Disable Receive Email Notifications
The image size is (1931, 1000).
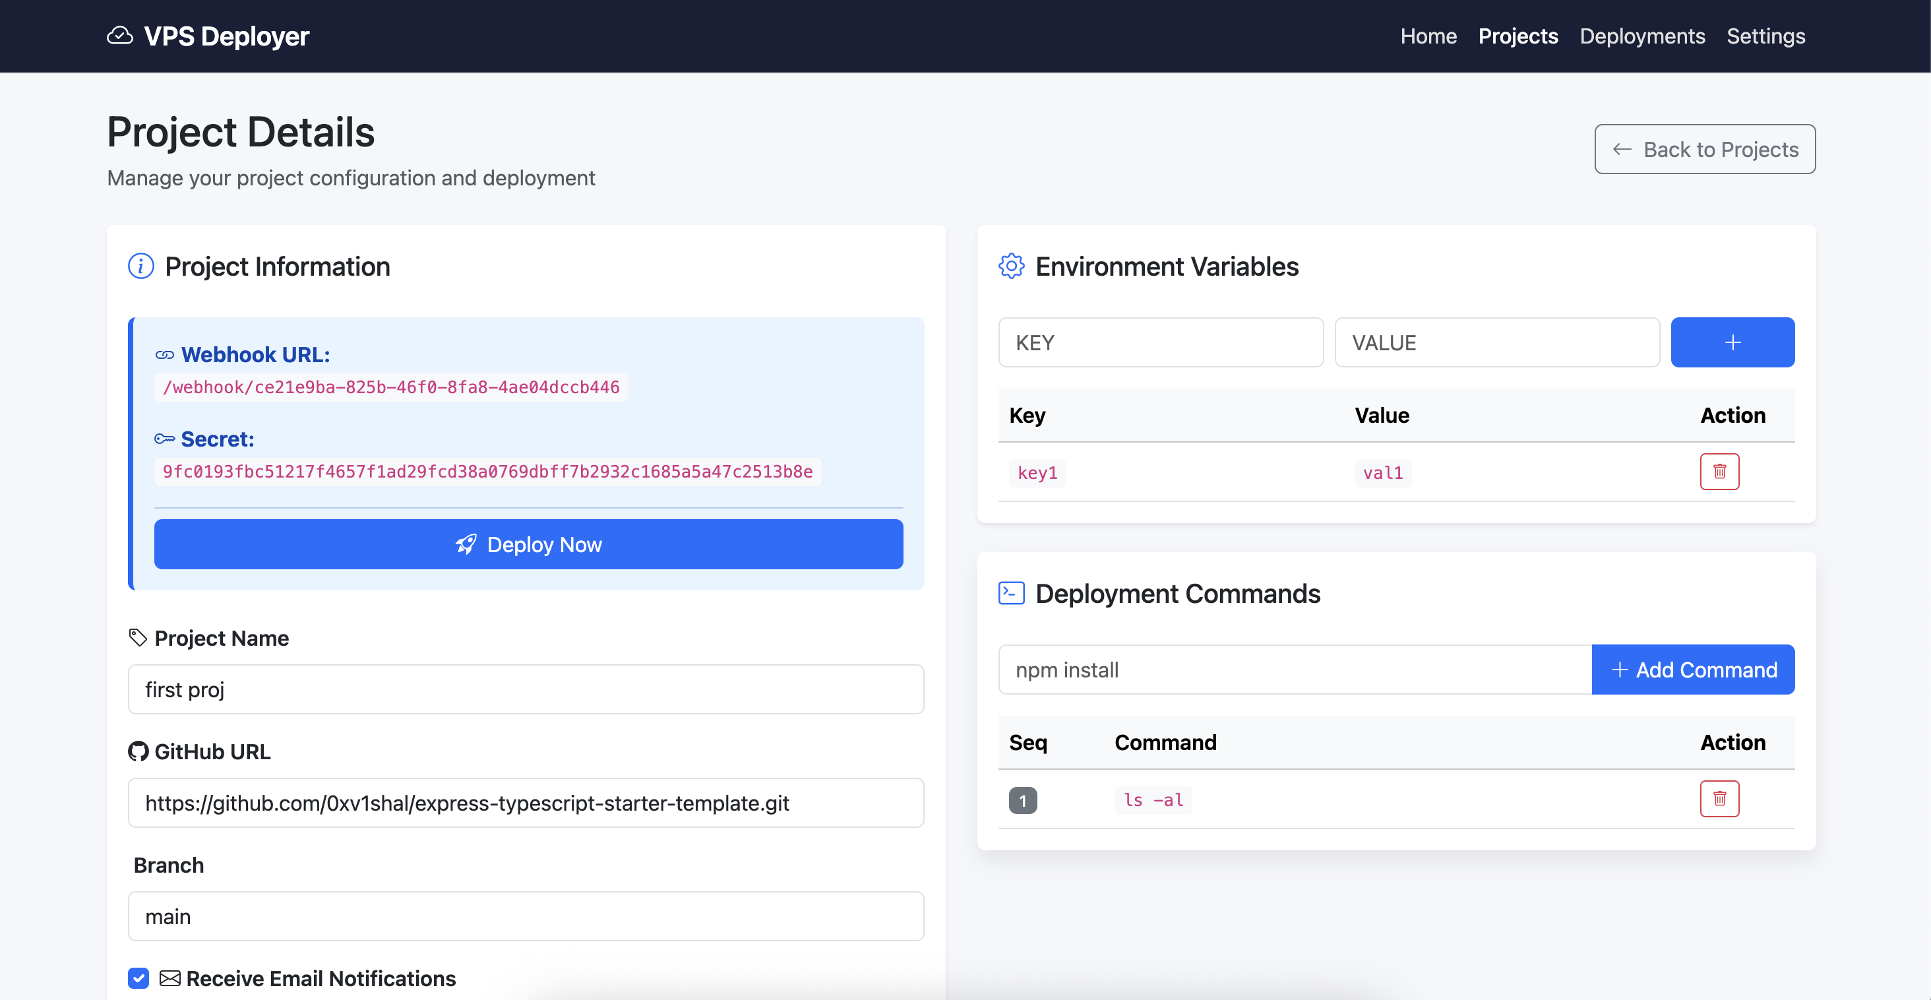pyautogui.click(x=138, y=978)
